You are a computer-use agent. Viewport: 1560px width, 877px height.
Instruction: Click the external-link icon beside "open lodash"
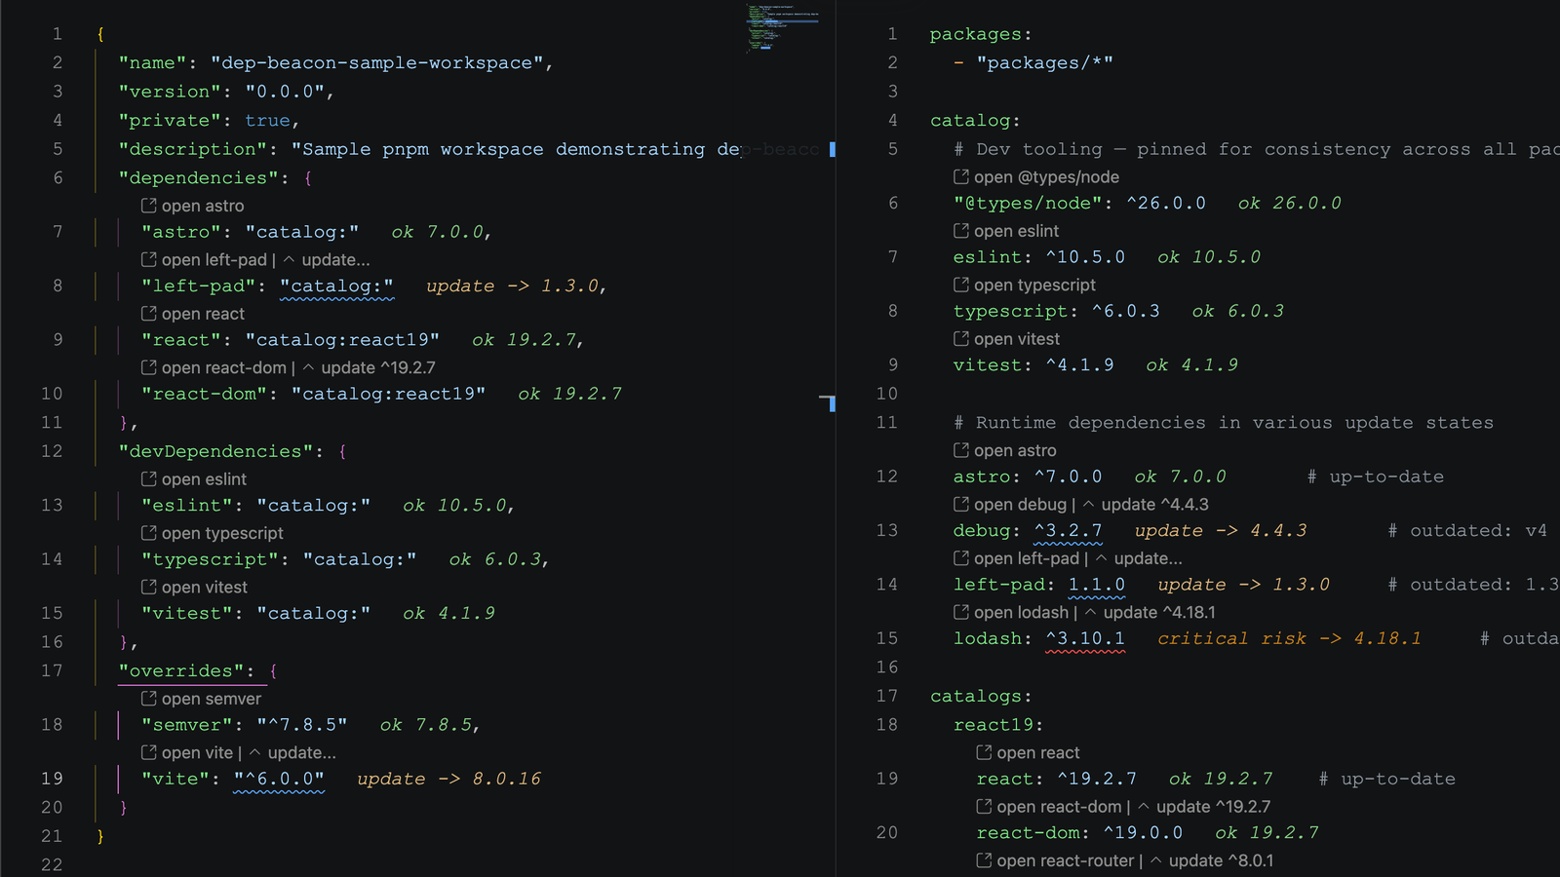click(961, 612)
